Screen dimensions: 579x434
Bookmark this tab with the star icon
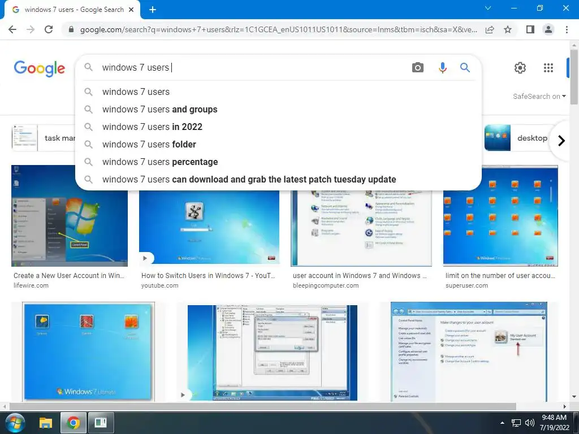tap(508, 29)
